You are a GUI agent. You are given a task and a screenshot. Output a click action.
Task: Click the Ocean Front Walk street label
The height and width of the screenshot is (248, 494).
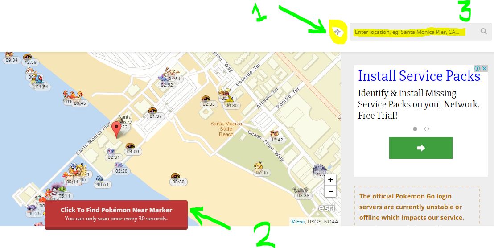click(x=266, y=146)
